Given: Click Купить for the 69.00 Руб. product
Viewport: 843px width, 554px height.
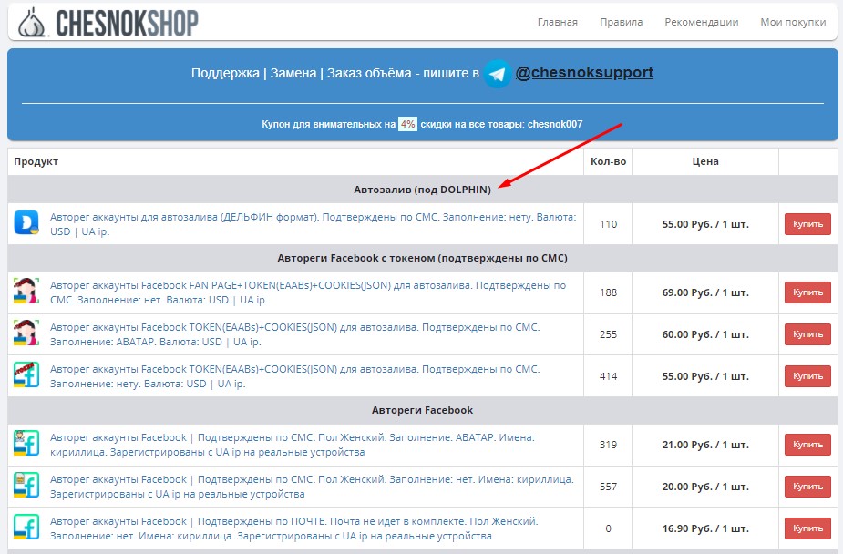Looking at the screenshot, I should click(807, 292).
